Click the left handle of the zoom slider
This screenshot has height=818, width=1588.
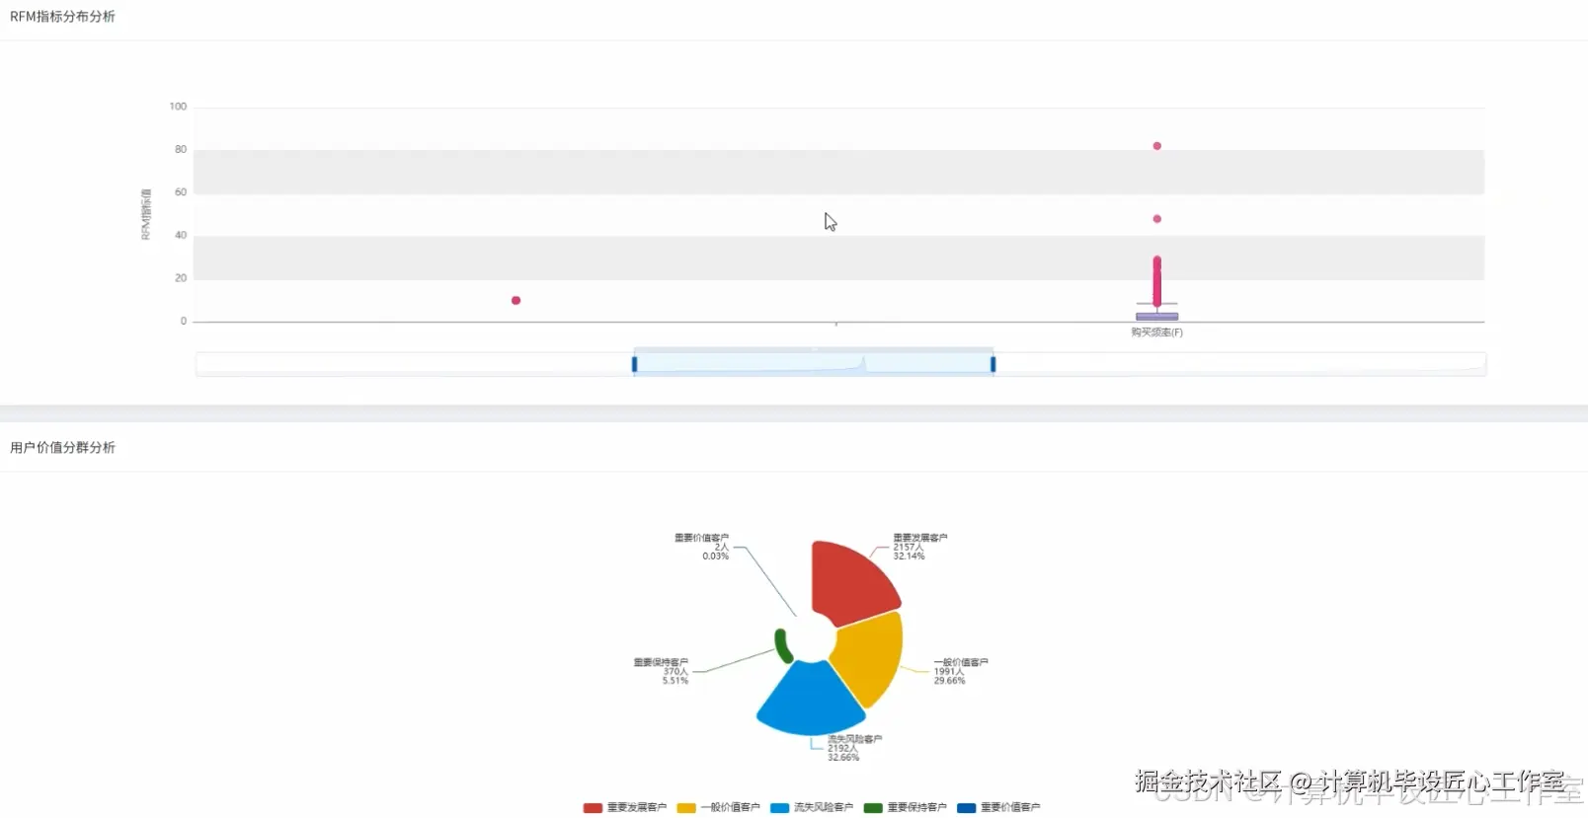(x=634, y=364)
